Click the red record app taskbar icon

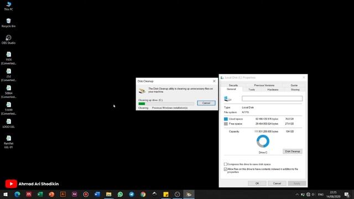click(86, 194)
